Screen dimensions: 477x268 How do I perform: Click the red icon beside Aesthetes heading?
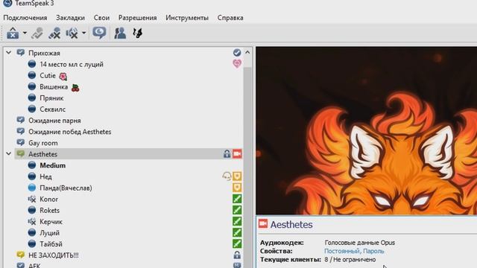pyautogui.click(x=263, y=224)
